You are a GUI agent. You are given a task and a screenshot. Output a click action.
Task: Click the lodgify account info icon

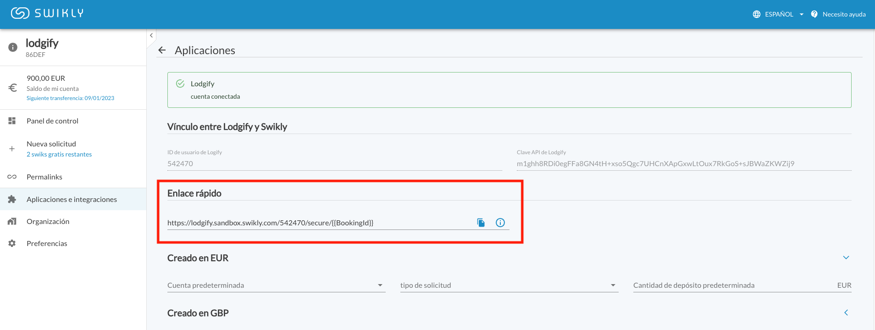point(13,47)
